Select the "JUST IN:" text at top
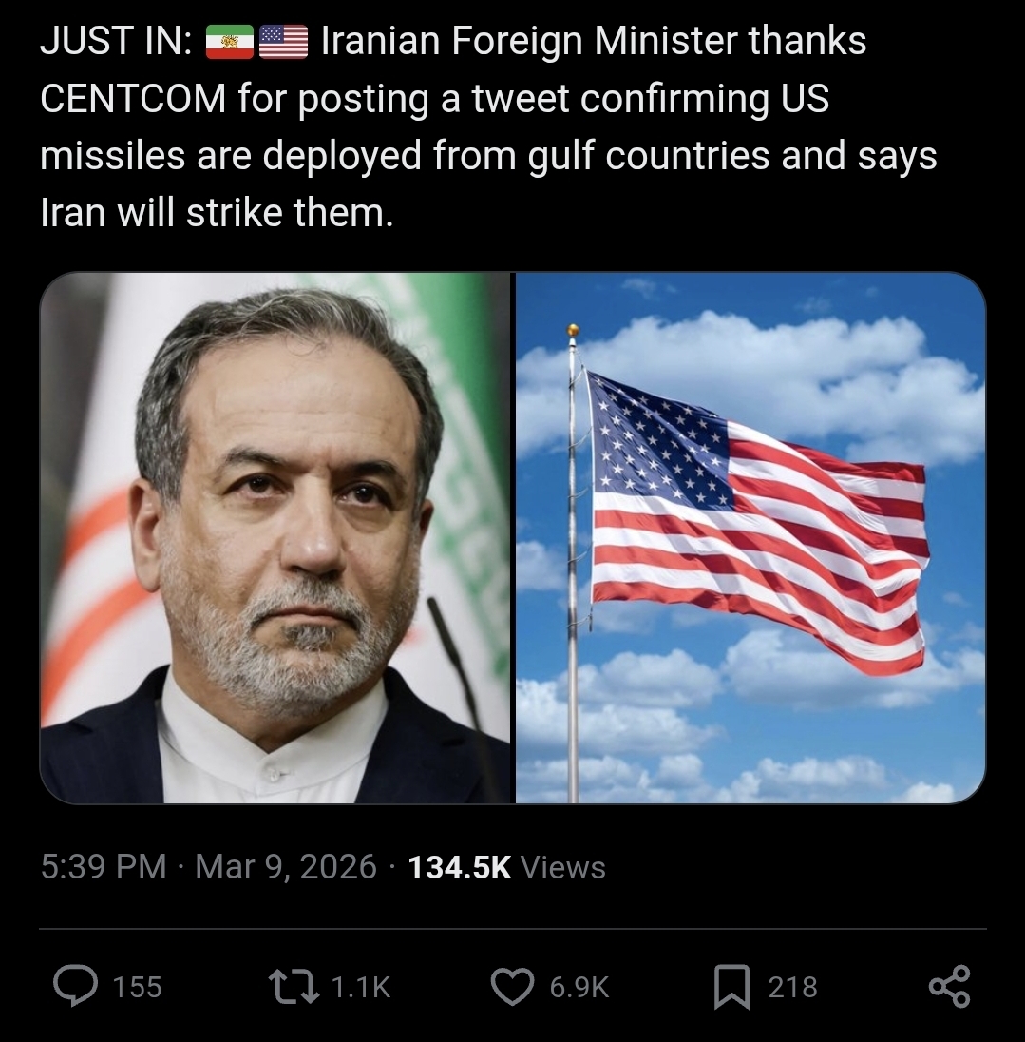Screen dimensions: 1025x1042 [116, 41]
